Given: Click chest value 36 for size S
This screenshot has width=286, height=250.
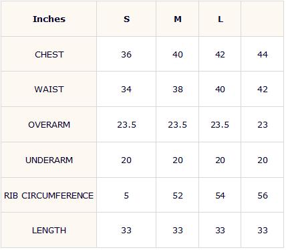Looking at the screenshot, I should (126, 55).
